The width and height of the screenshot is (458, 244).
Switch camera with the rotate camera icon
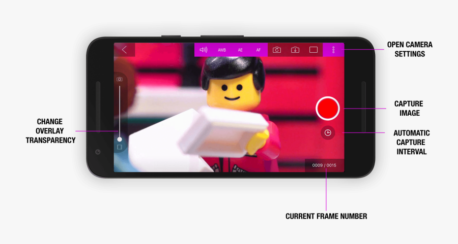point(277,50)
